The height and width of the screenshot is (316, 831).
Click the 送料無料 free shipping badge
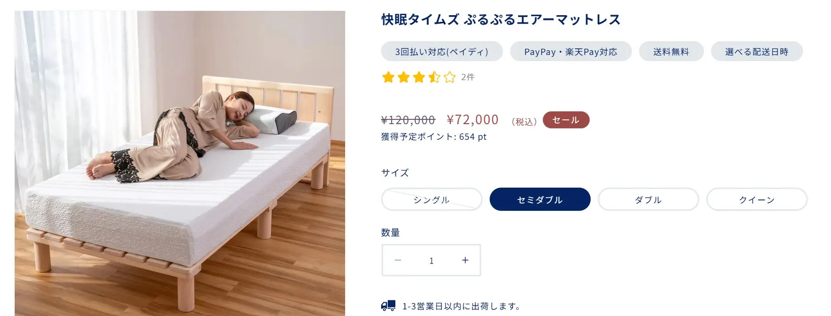672,51
